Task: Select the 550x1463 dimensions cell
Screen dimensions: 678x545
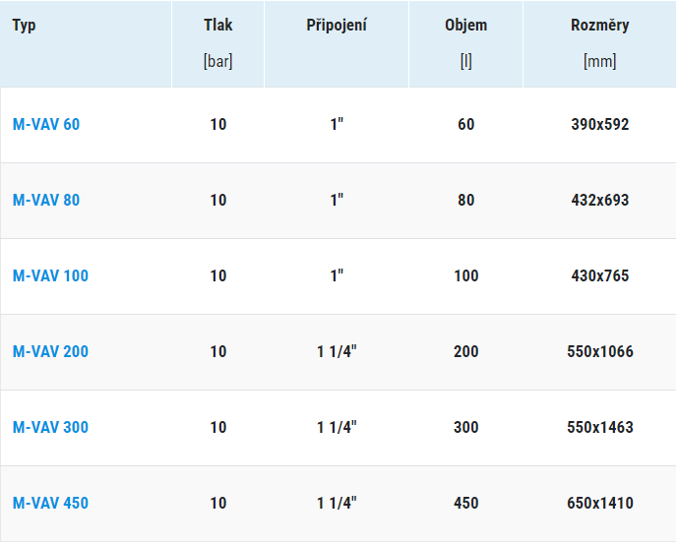Action: point(599,428)
